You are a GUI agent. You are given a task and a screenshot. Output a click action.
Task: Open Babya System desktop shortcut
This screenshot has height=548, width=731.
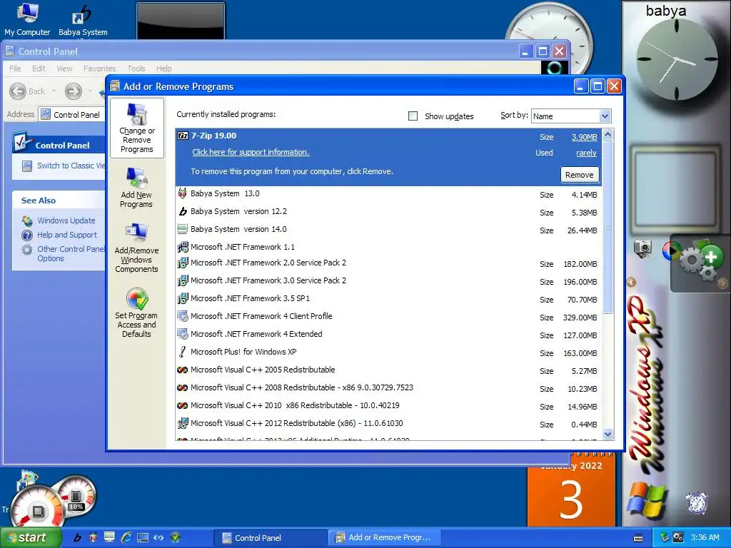[x=83, y=21]
